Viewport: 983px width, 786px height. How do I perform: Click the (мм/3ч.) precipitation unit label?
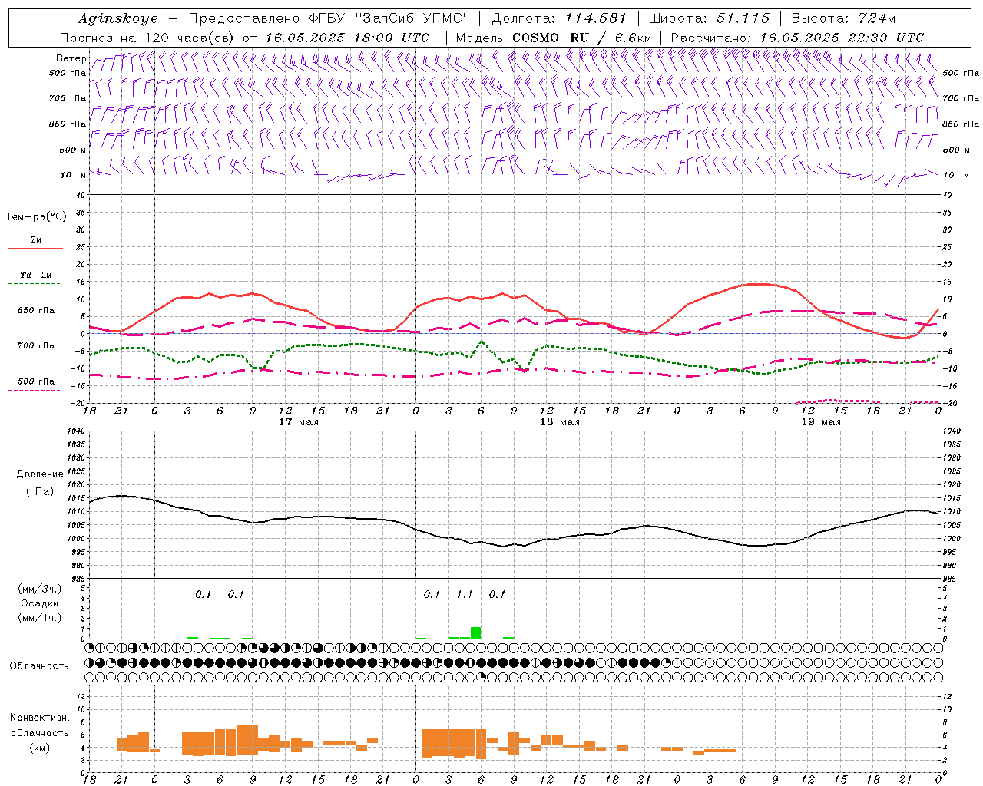pos(40,589)
